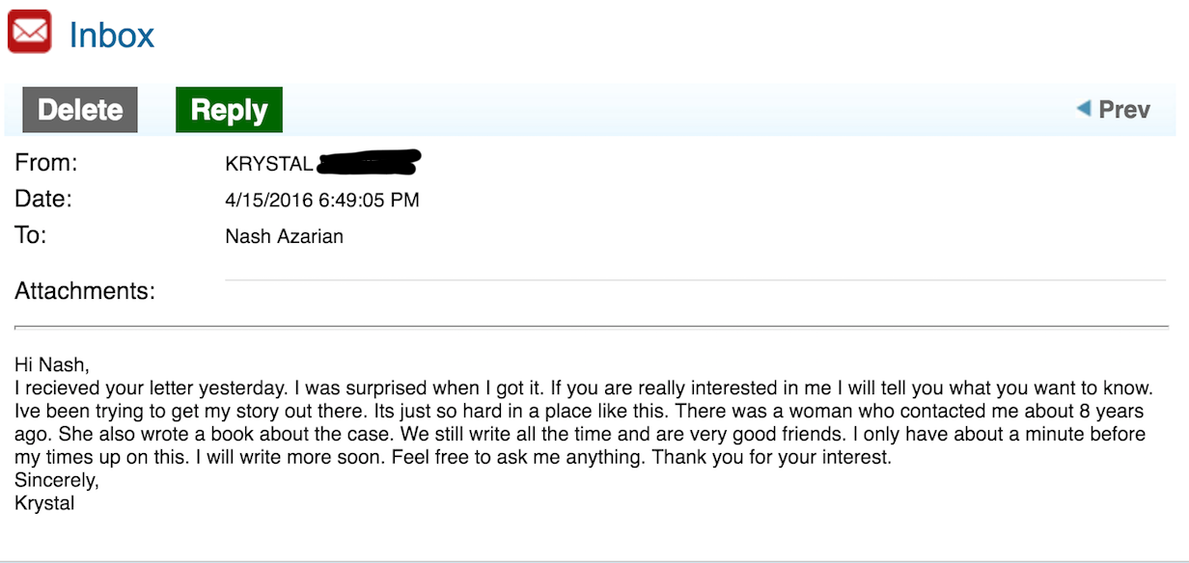This screenshot has height=563, width=1189.
Task: Click the "Sincerely," closing line
Action: pyautogui.click(x=57, y=480)
